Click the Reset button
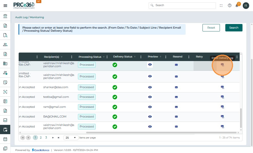Image resolution: width=253 pixels, height=153 pixels. [x=211, y=28]
